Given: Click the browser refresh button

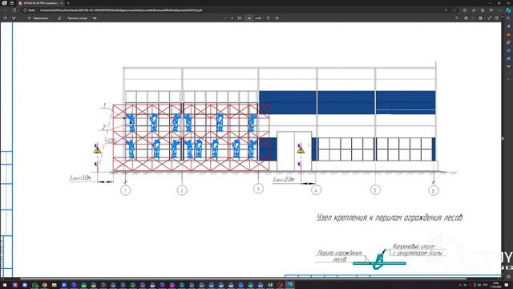Looking at the screenshot, I should [14, 10].
